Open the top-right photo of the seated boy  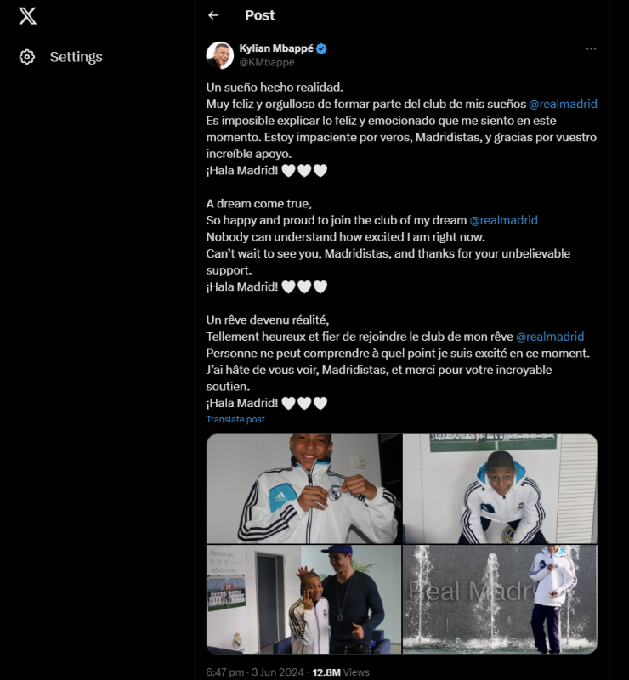[500, 489]
